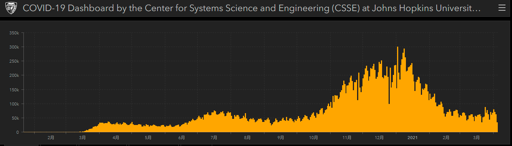Select the deep dip bar in late December
Viewport: 512px width, 146px height.
(x=389, y=118)
